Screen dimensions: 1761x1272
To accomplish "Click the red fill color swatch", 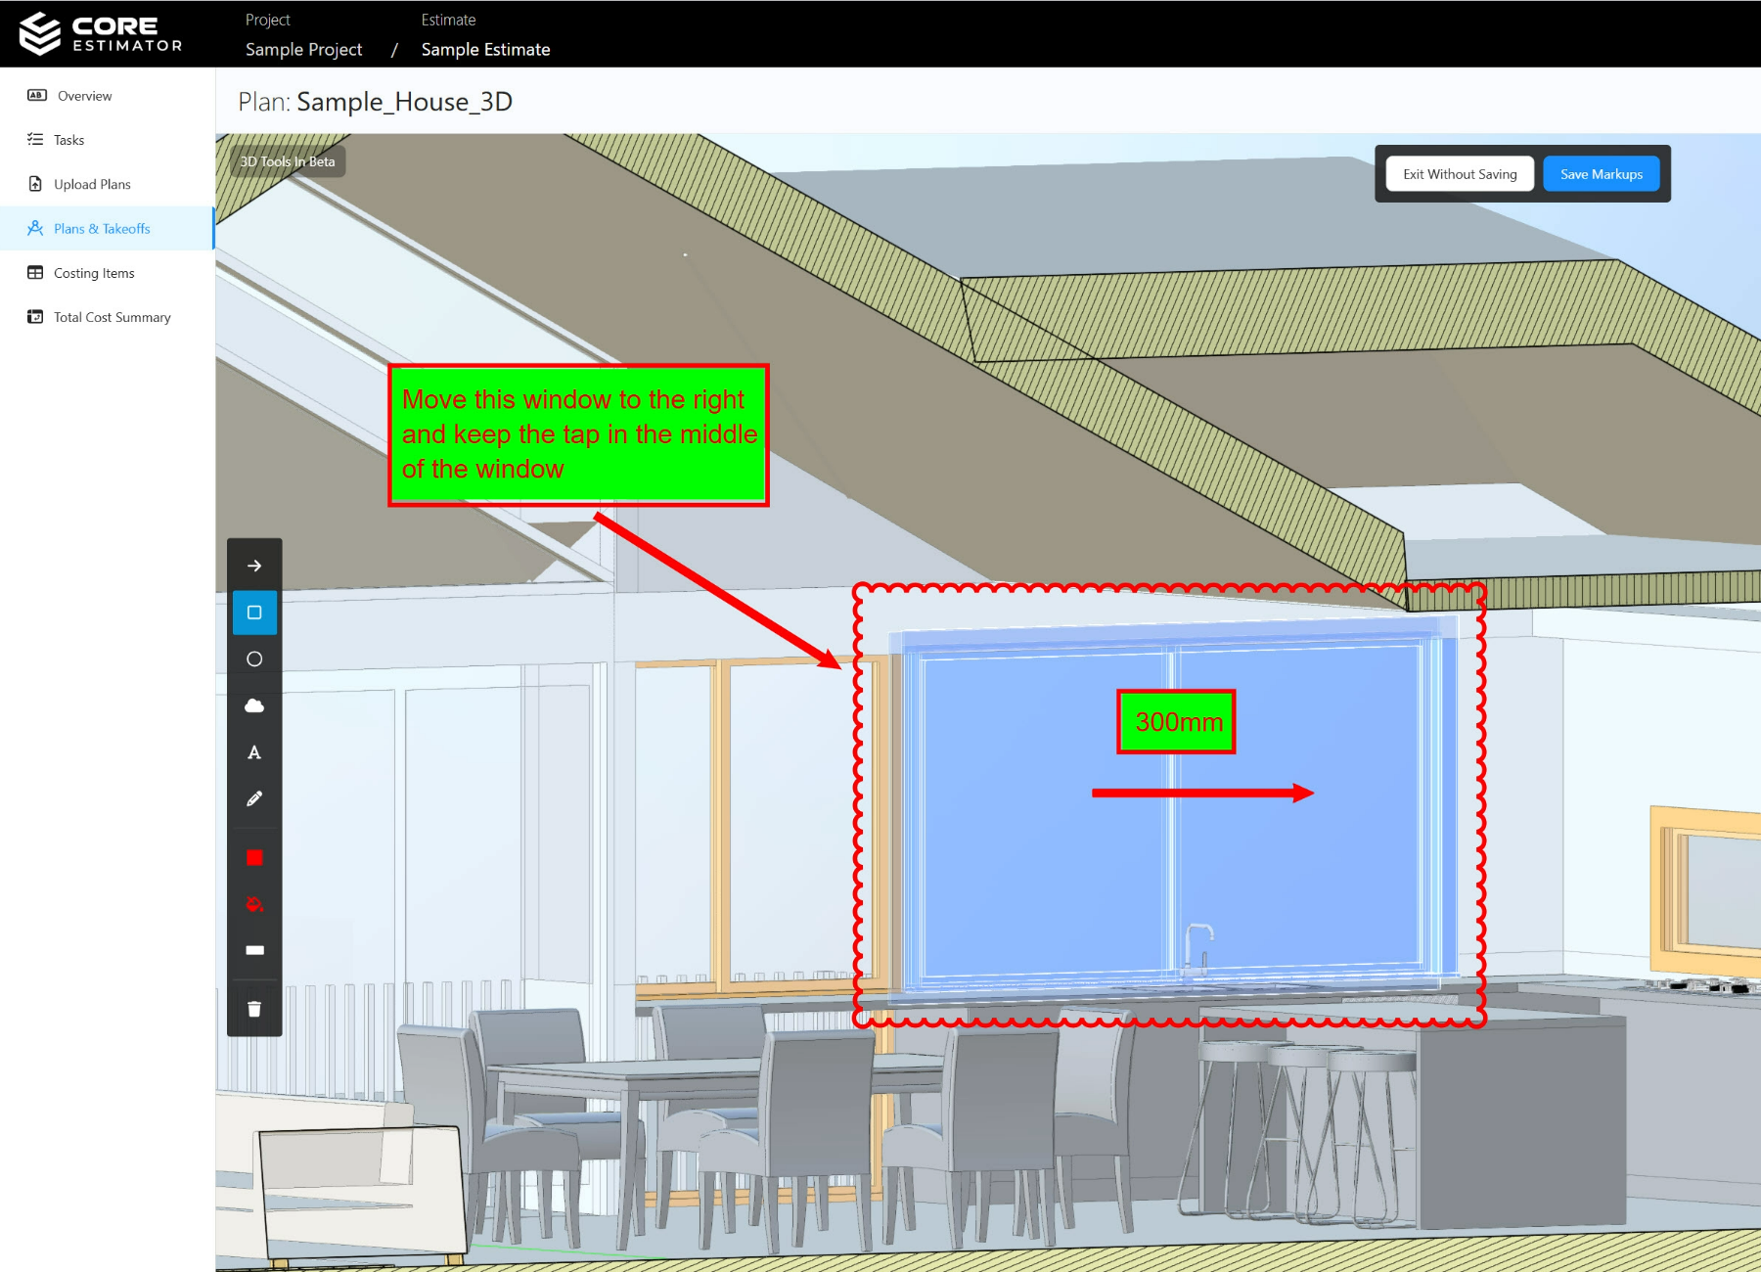I will point(254,857).
